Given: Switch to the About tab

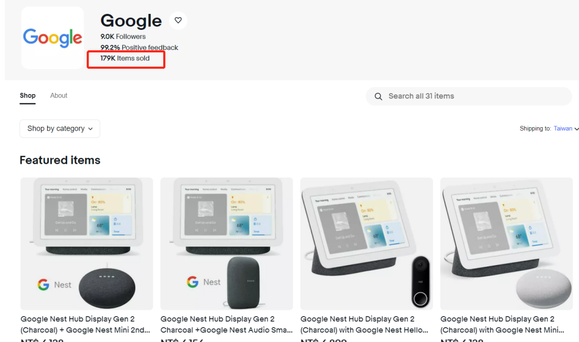Looking at the screenshot, I should coord(59,96).
